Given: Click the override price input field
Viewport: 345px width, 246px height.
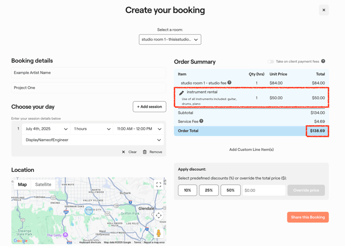Looking at the screenshot, I should pos(264,190).
